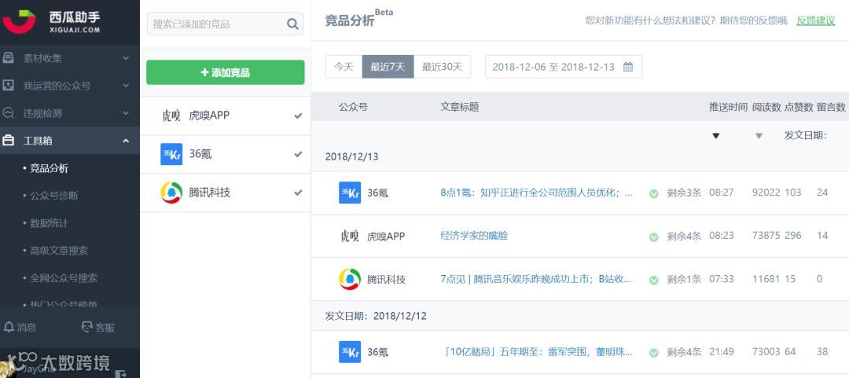Expand 剩余3条 in 36氪 row

[x=684, y=193]
